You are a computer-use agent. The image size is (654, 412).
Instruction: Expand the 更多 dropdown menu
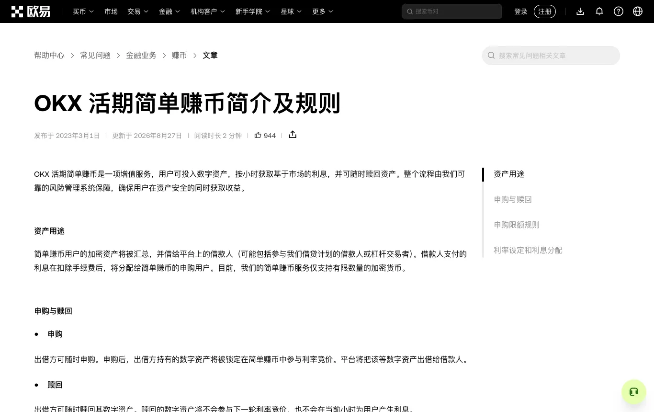tap(323, 11)
